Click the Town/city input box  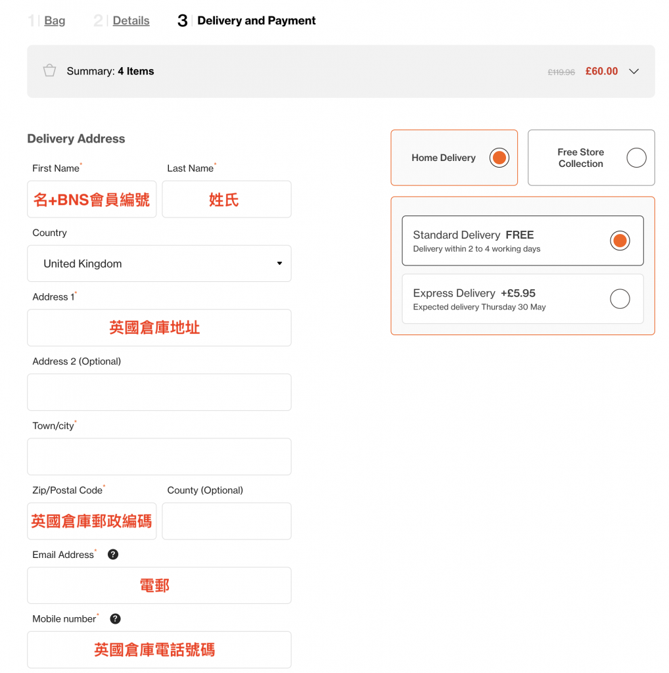pyautogui.click(x=159, y=457)
